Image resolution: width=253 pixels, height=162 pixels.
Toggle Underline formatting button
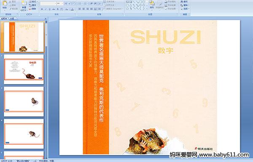(50, 9)
